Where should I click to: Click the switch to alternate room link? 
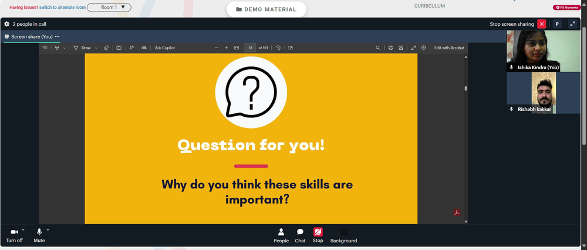tap(63, 7)
